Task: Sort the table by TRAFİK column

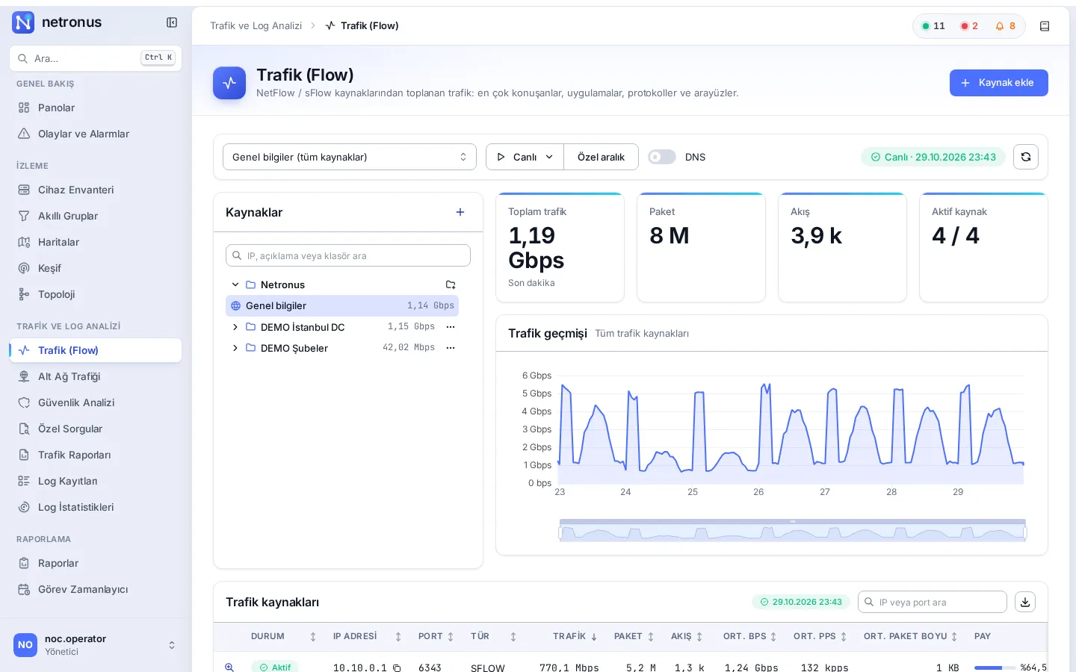Action: 575,636
